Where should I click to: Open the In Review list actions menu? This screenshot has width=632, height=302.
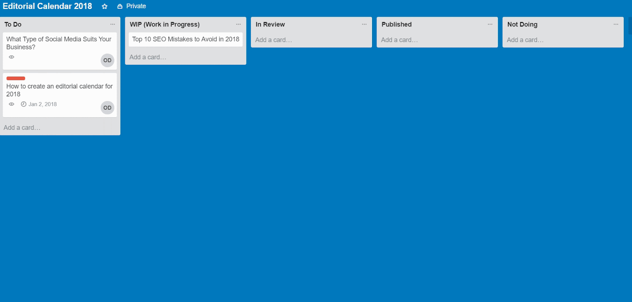click(x=364, y=24)
